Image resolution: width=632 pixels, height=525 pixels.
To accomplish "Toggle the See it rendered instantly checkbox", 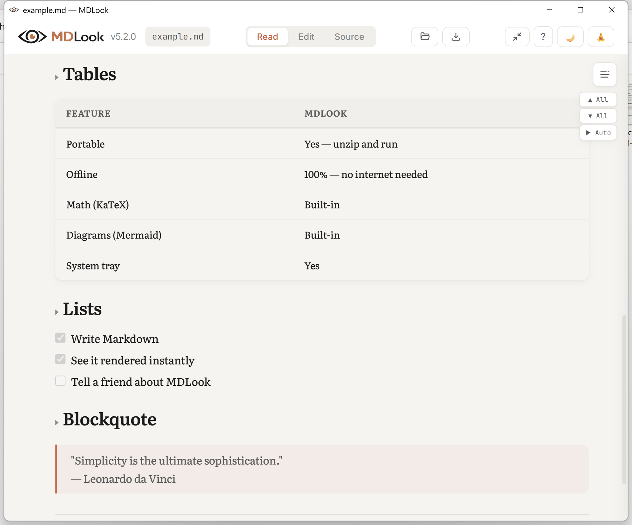I will [60, 359].
